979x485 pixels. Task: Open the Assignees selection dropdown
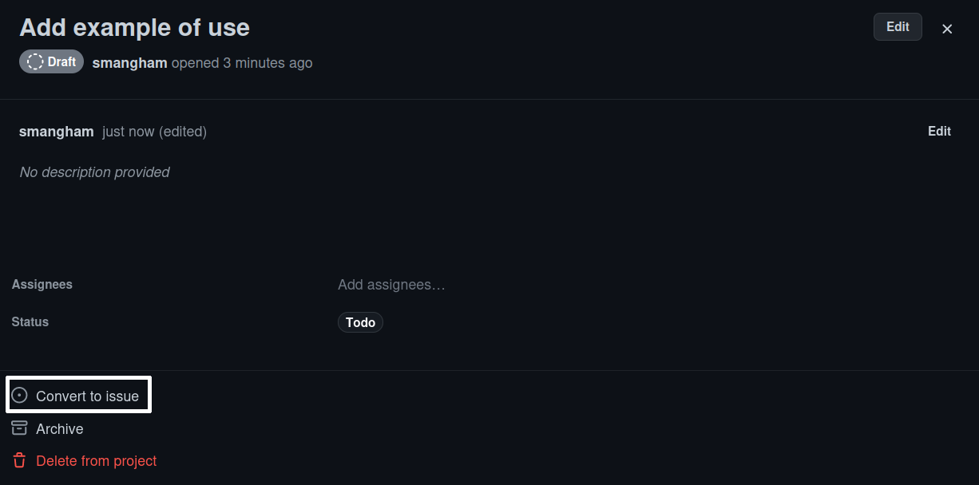point(391,284)
